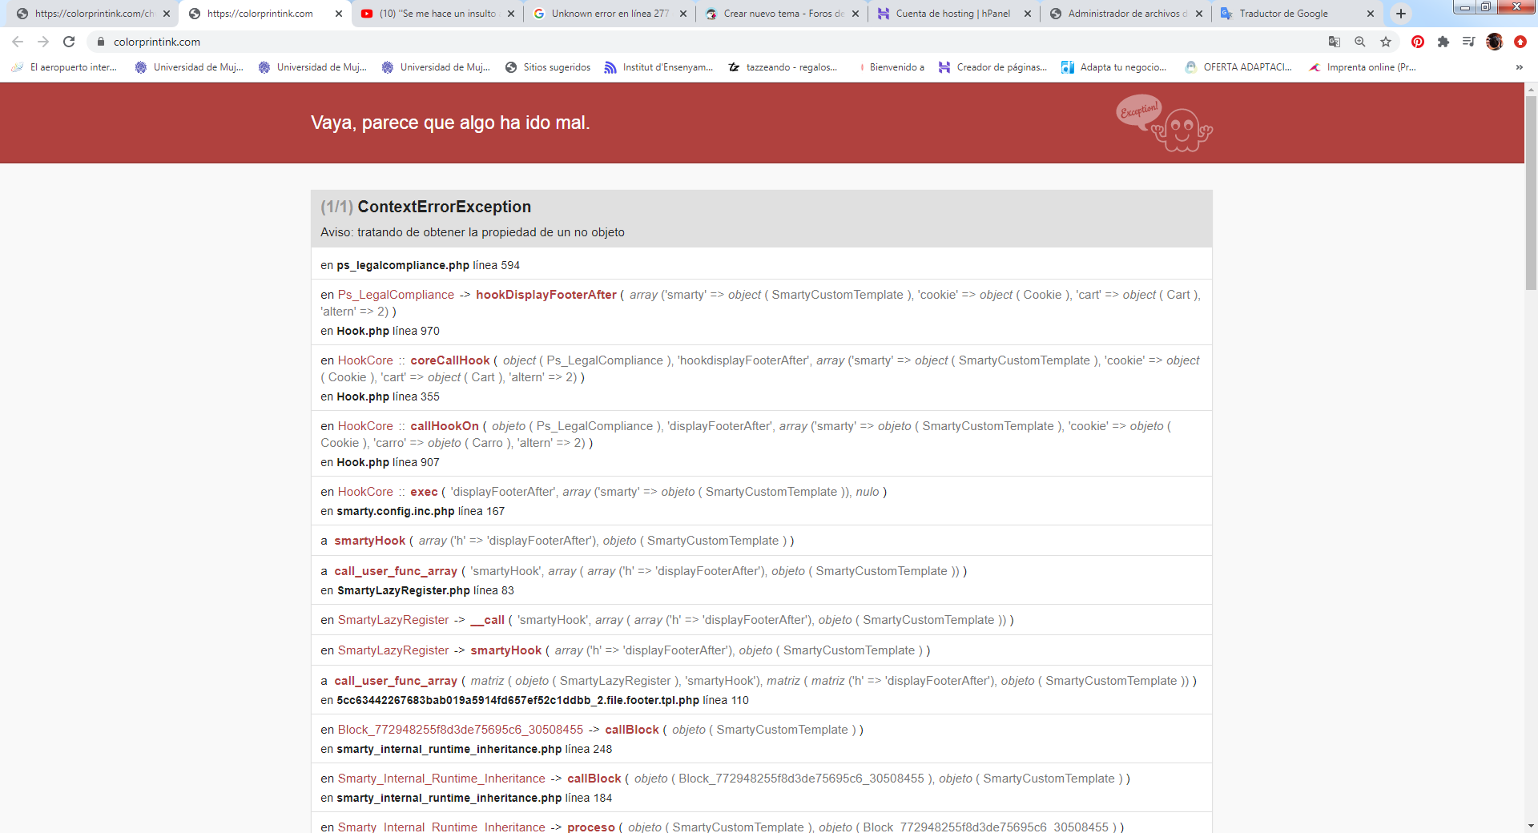The height and width of the screenshot is (833, 1538).
Task: Click 'callHookOn' method name
Action: (445, 426)
